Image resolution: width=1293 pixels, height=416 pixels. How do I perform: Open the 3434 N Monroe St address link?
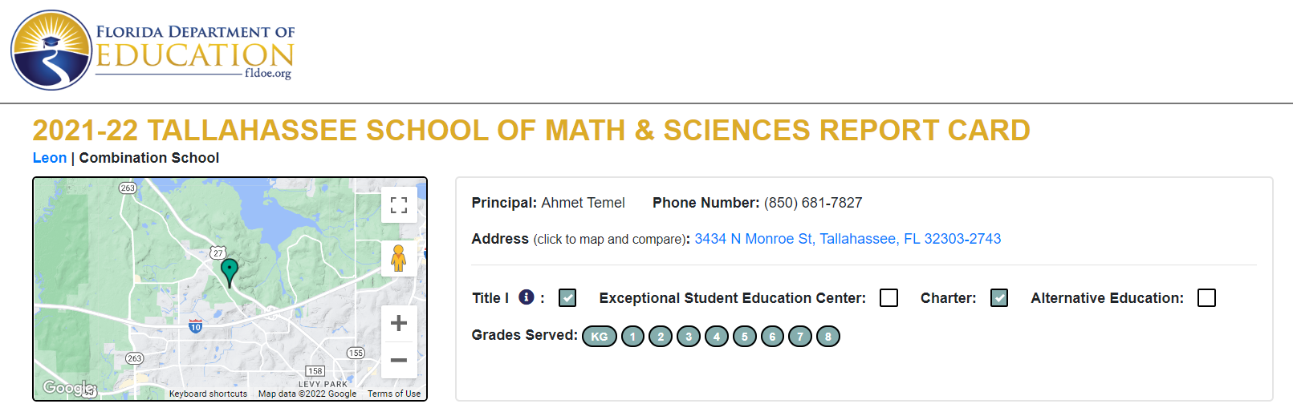[x=848, y=239]
